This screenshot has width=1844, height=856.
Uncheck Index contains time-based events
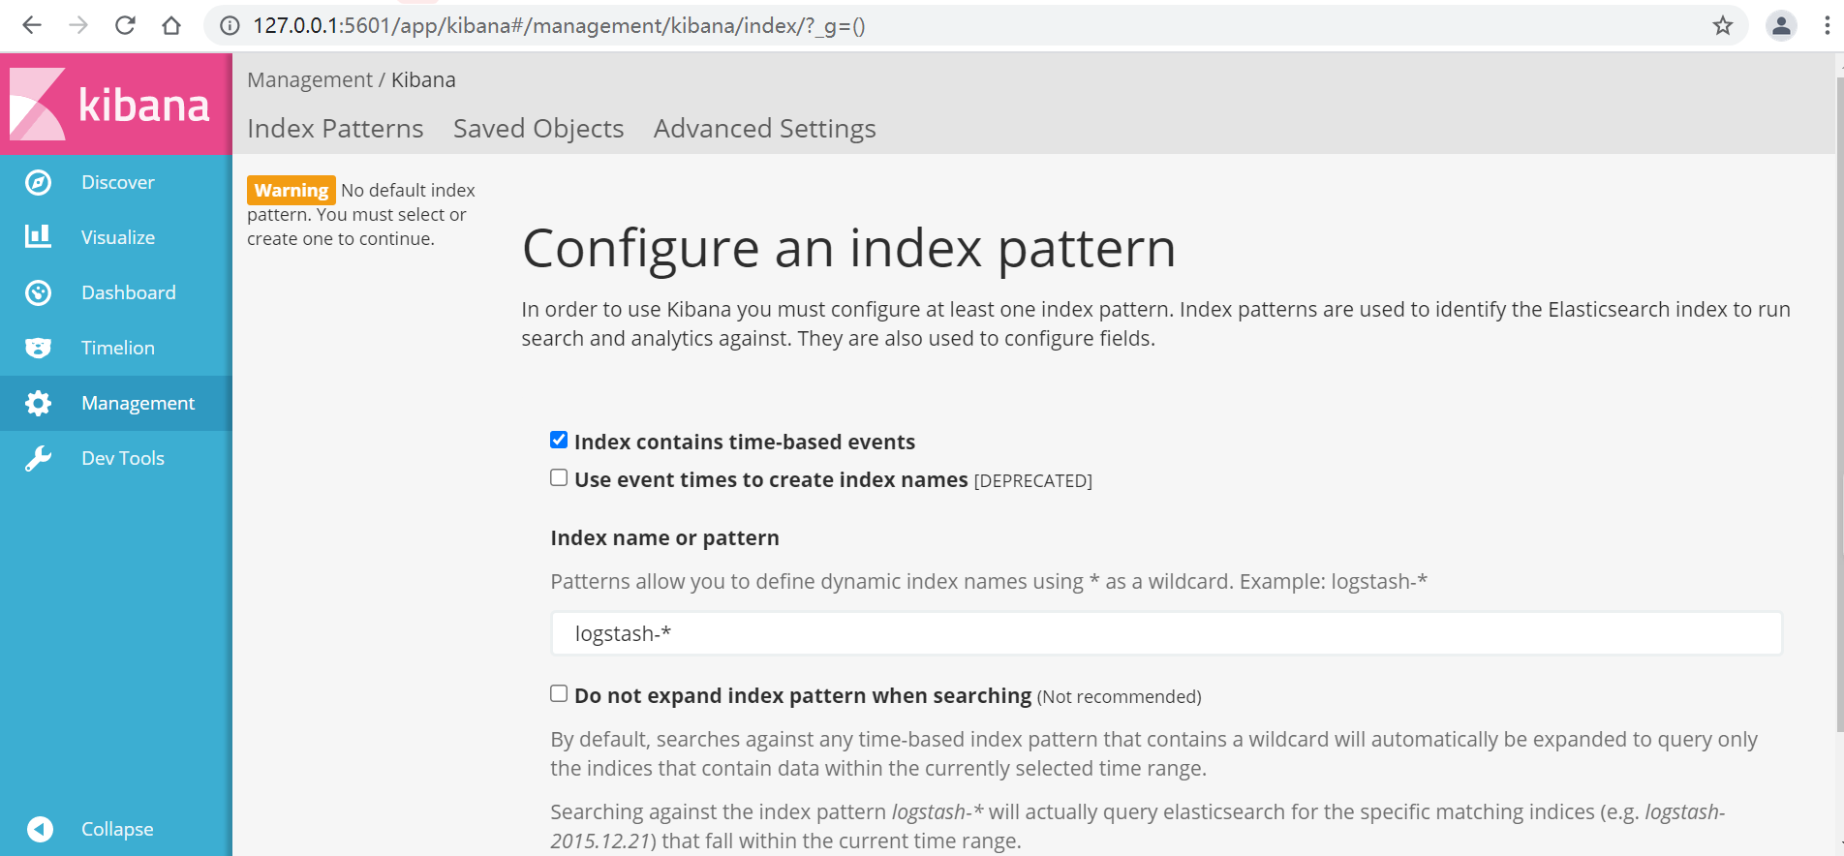pos(559,440)
